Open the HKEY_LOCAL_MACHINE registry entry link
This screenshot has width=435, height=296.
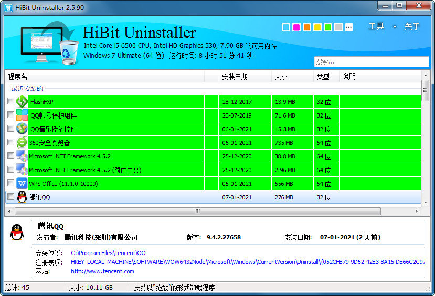coord(248,262)
